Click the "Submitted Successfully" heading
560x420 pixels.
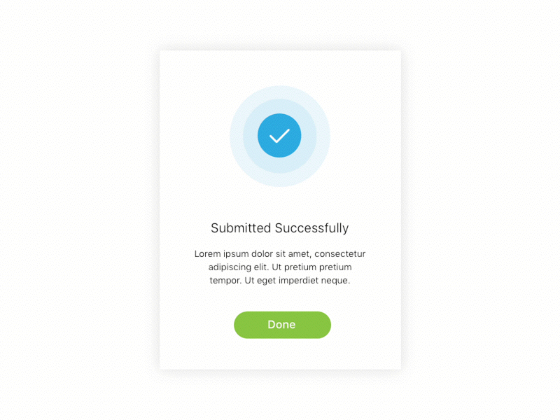279,228
